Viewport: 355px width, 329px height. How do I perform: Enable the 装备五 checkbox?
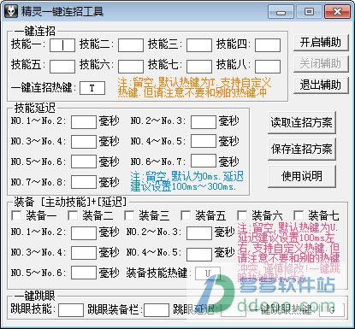point(186,215)
